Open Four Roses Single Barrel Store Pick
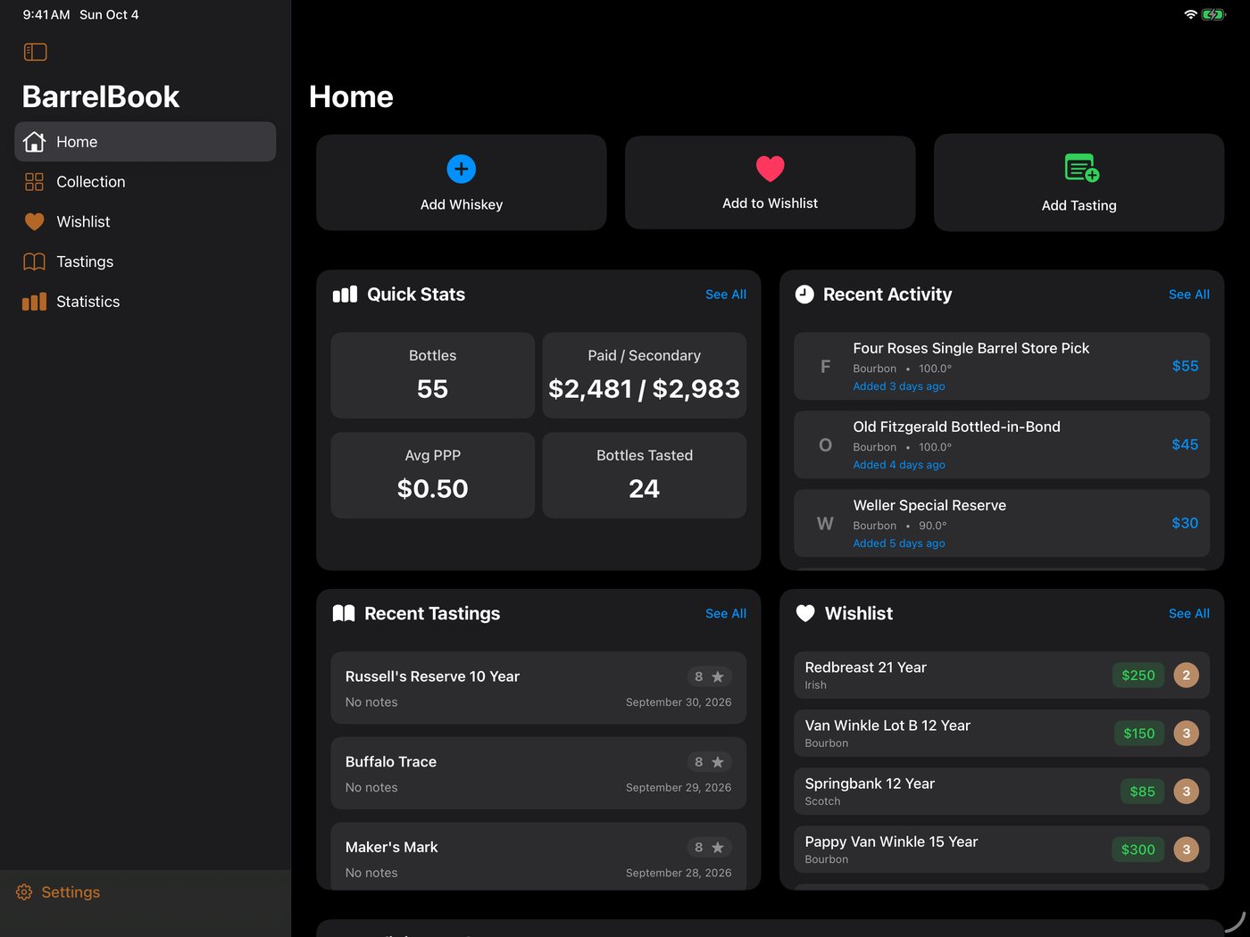Viewport: 1250px width, 937px height. tap(1002, 366)
